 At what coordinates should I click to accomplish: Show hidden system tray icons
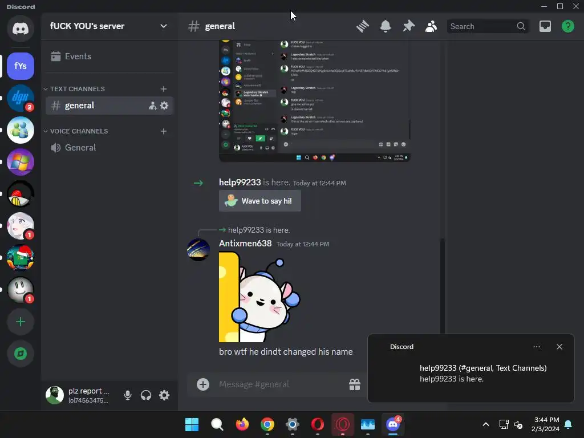[486, 424]
